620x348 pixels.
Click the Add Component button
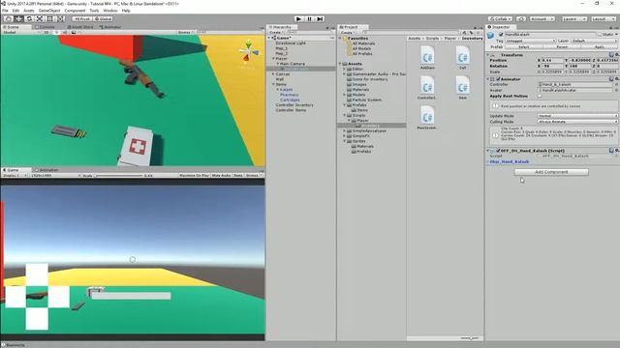(x=551, y=172)
